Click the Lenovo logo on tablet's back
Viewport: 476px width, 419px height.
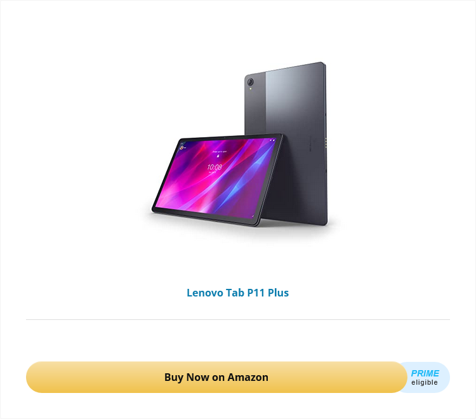pyautogui.click(x=311, y=143)
